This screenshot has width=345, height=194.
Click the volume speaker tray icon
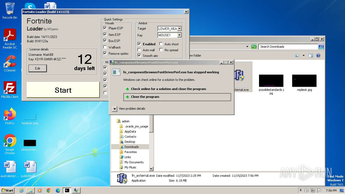pos(306,190)
